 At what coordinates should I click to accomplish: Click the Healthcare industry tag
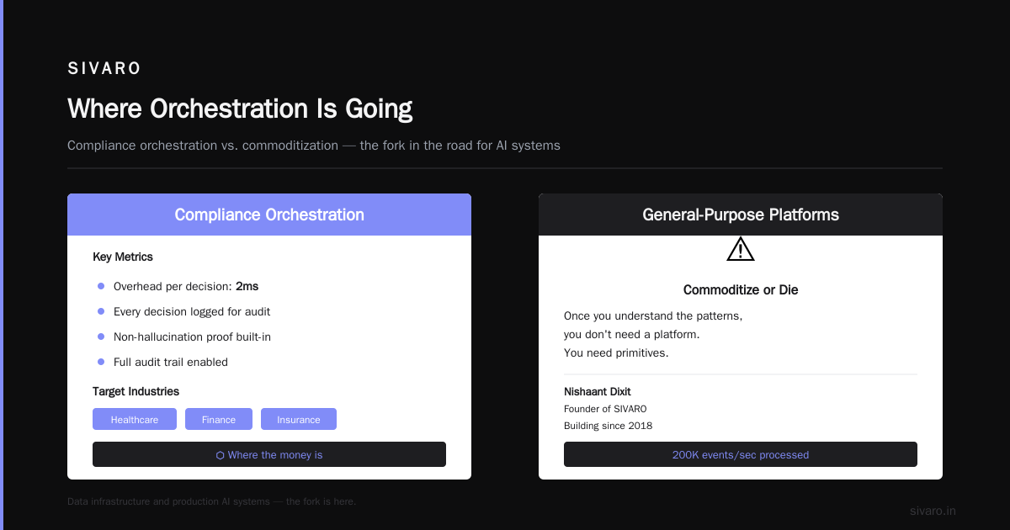click(135, 419)
